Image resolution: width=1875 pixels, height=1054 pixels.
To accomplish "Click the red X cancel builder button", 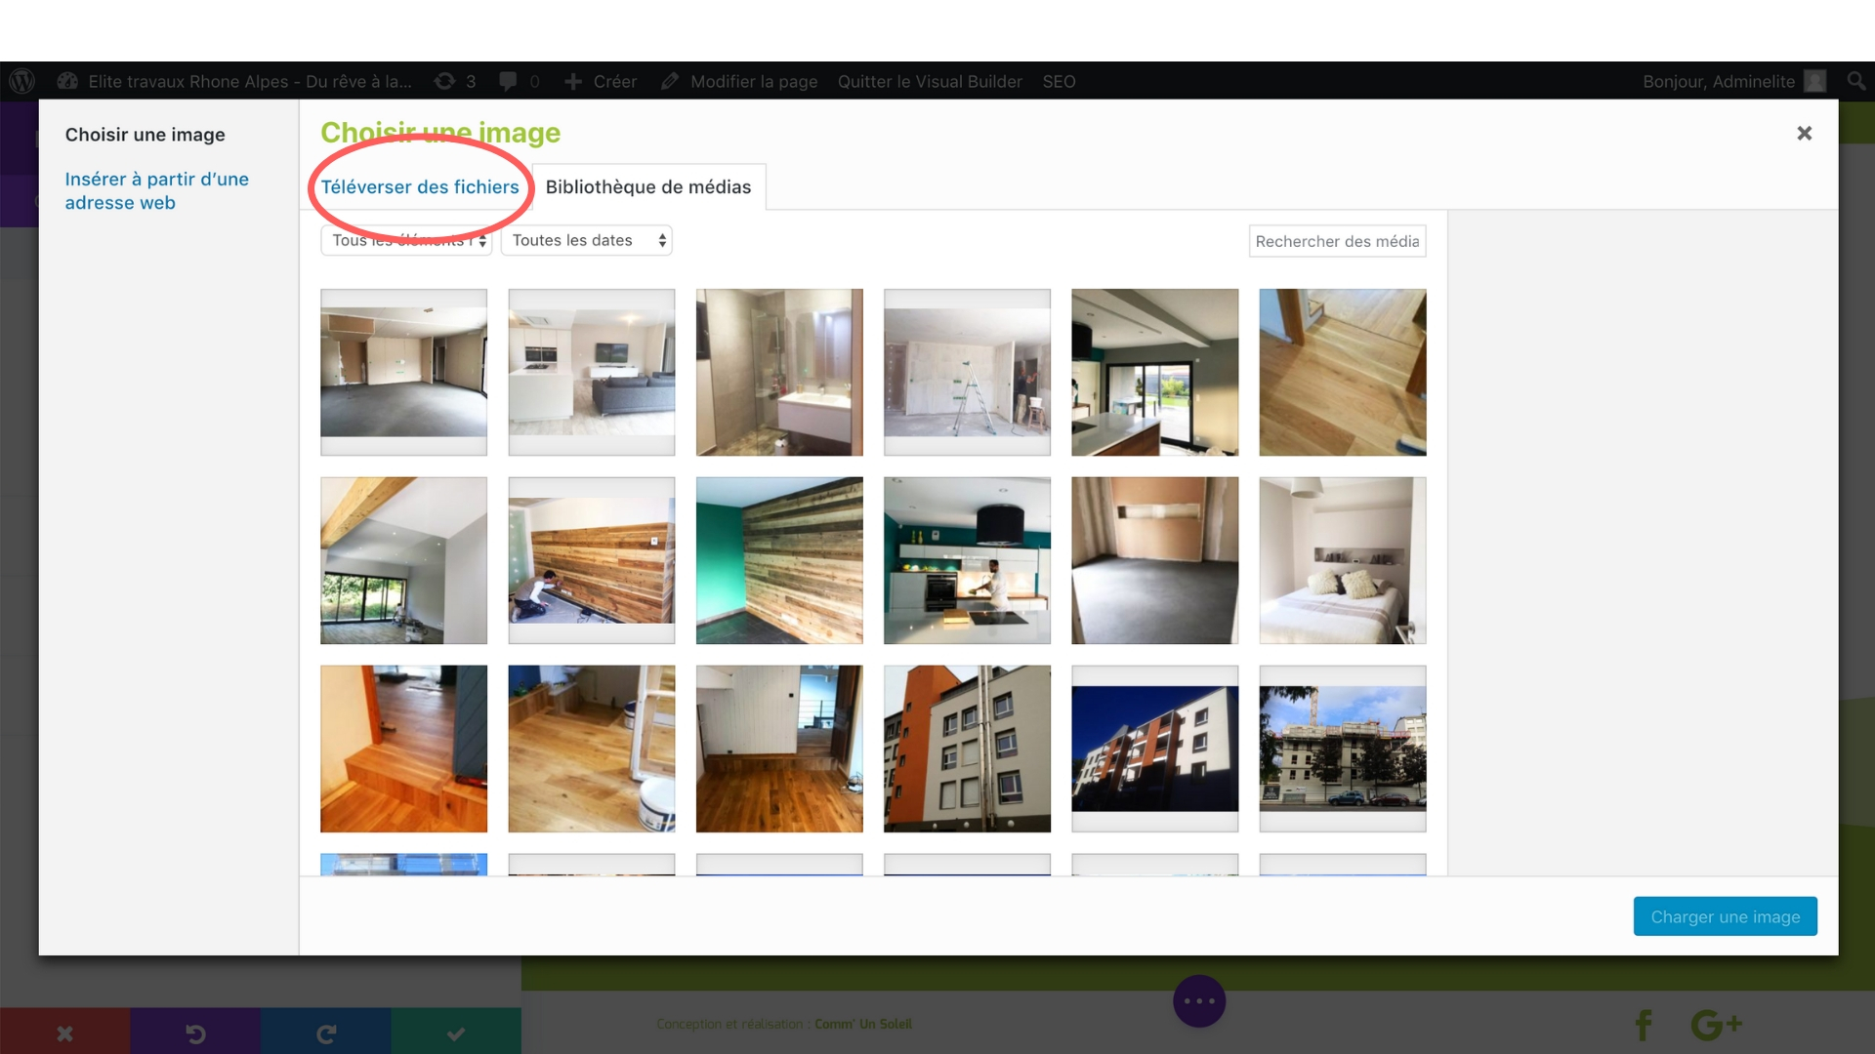I will (64, 1033).
